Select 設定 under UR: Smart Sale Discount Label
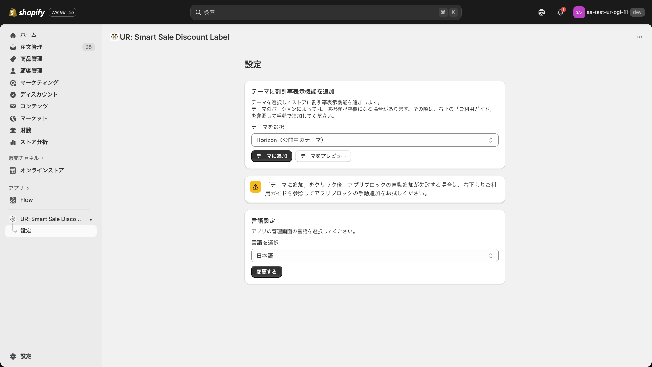The width and height of the screenshot is (652, 367). click(26, 231)
